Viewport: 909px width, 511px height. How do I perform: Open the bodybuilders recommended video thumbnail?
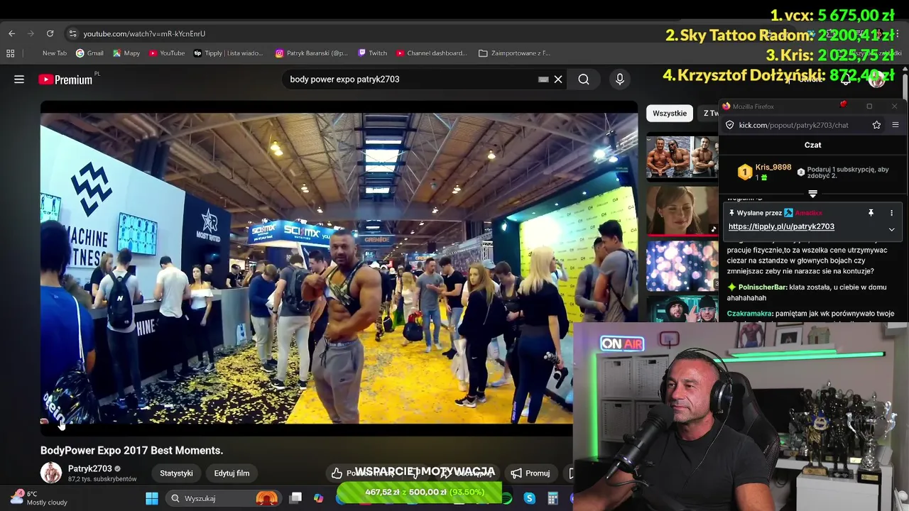[682, 157]
